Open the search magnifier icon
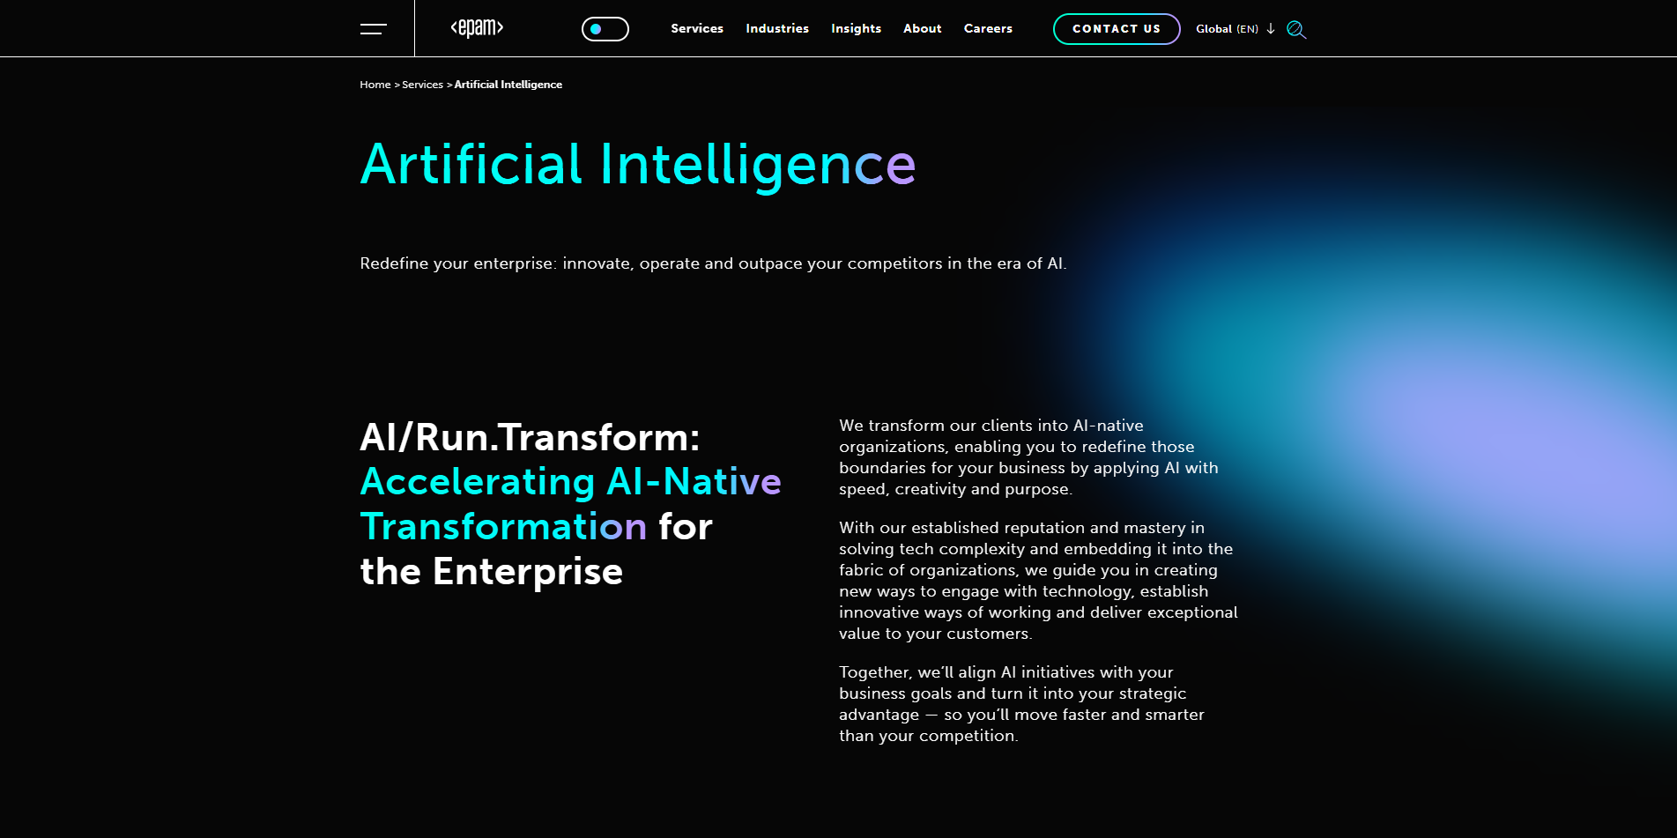Screen dimensions: 1677x838 1296,30
